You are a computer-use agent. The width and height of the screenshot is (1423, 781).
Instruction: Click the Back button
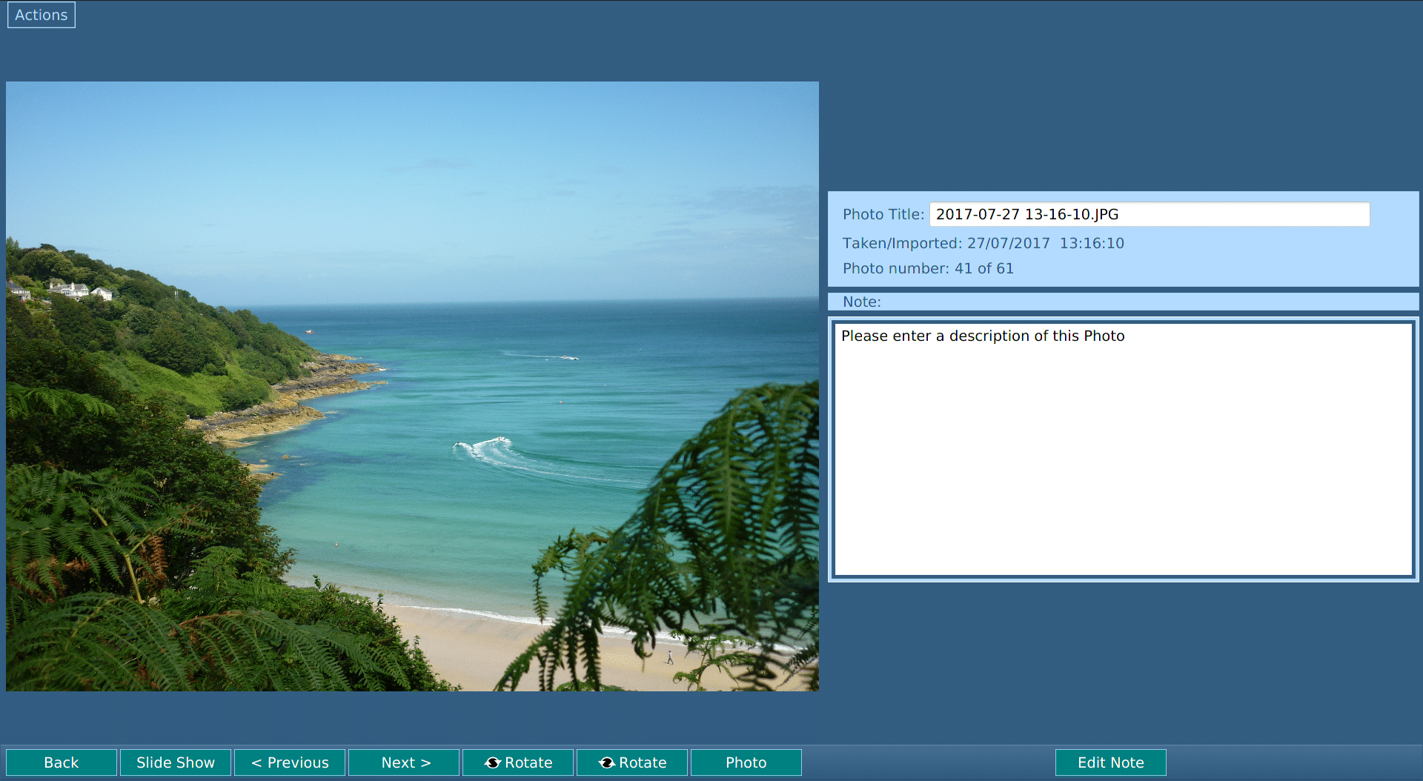pyautogui.click(x=62, y=762)
